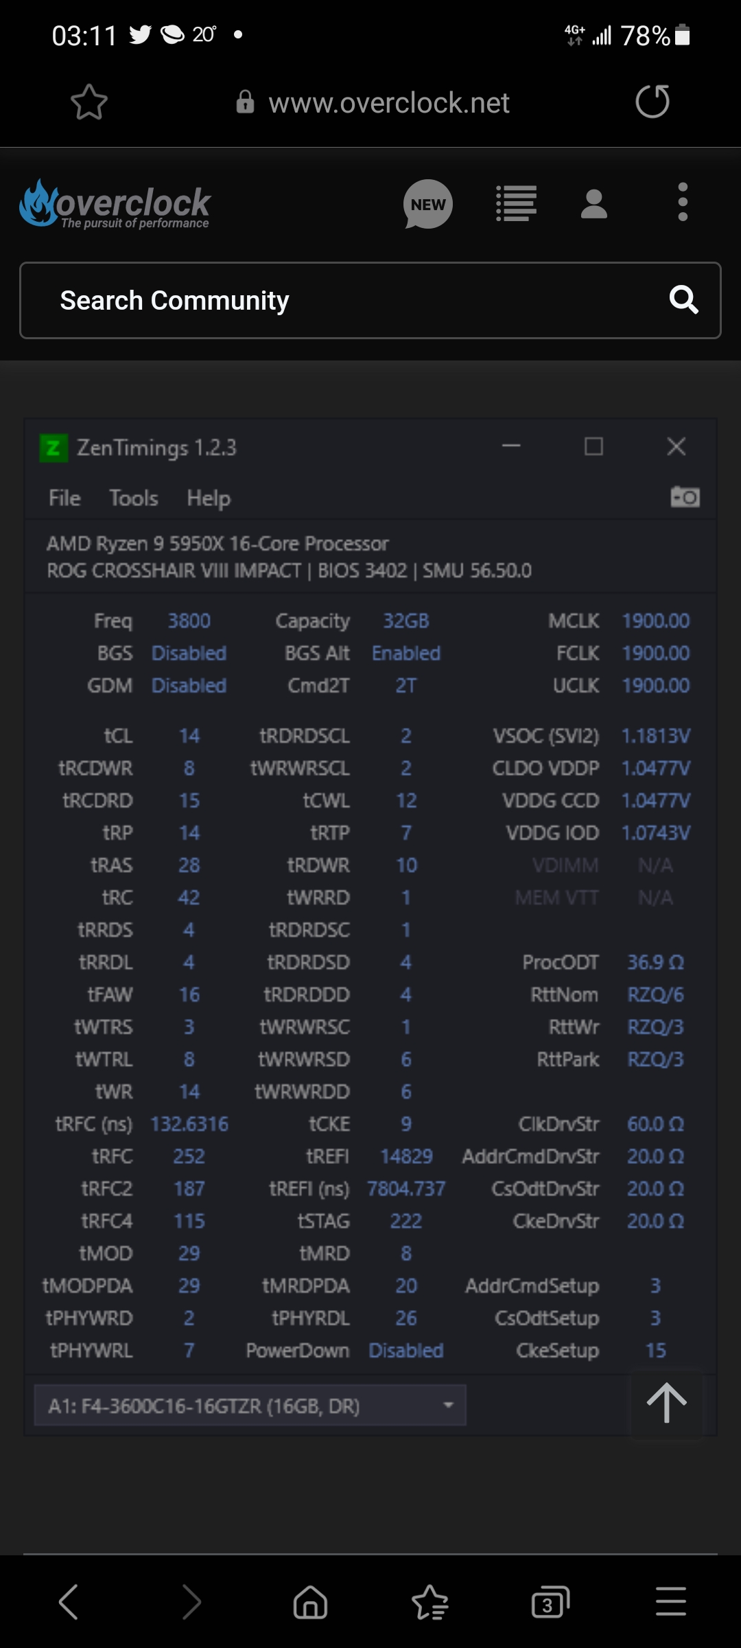
Task: Open the Overclock logo home link
Action: [x=115, y=205]
